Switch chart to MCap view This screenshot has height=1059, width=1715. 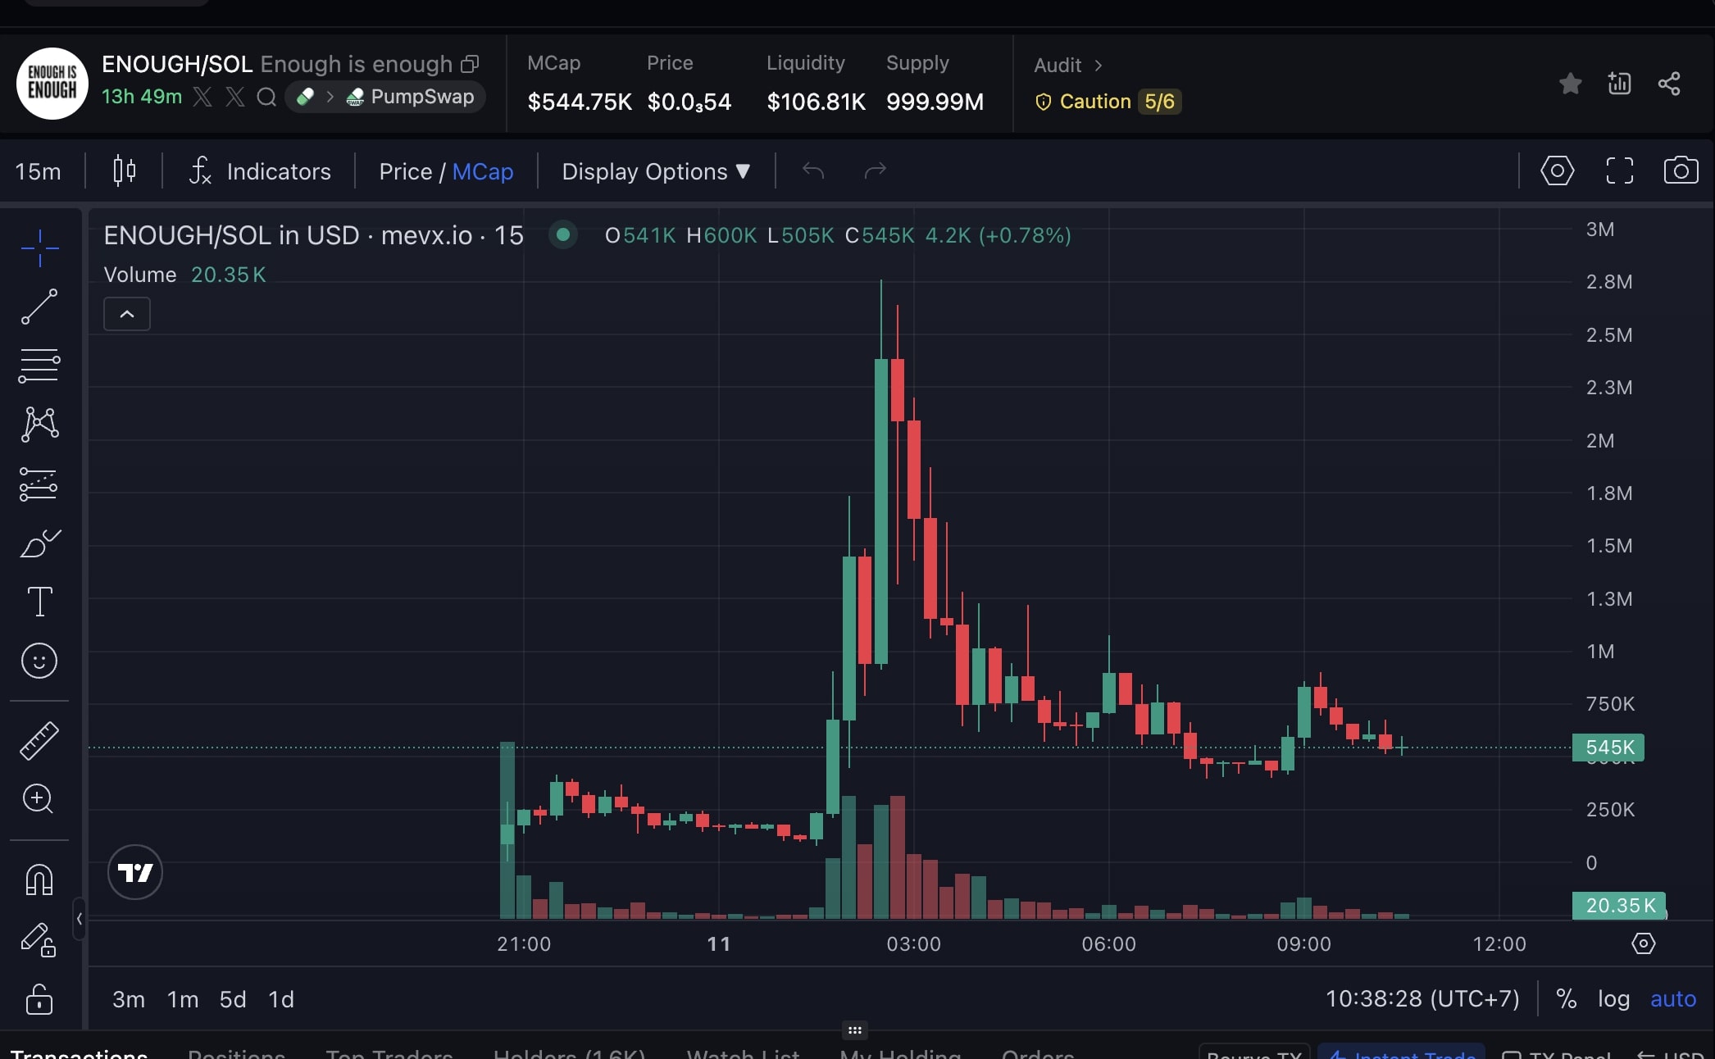(x=483, y=171)
